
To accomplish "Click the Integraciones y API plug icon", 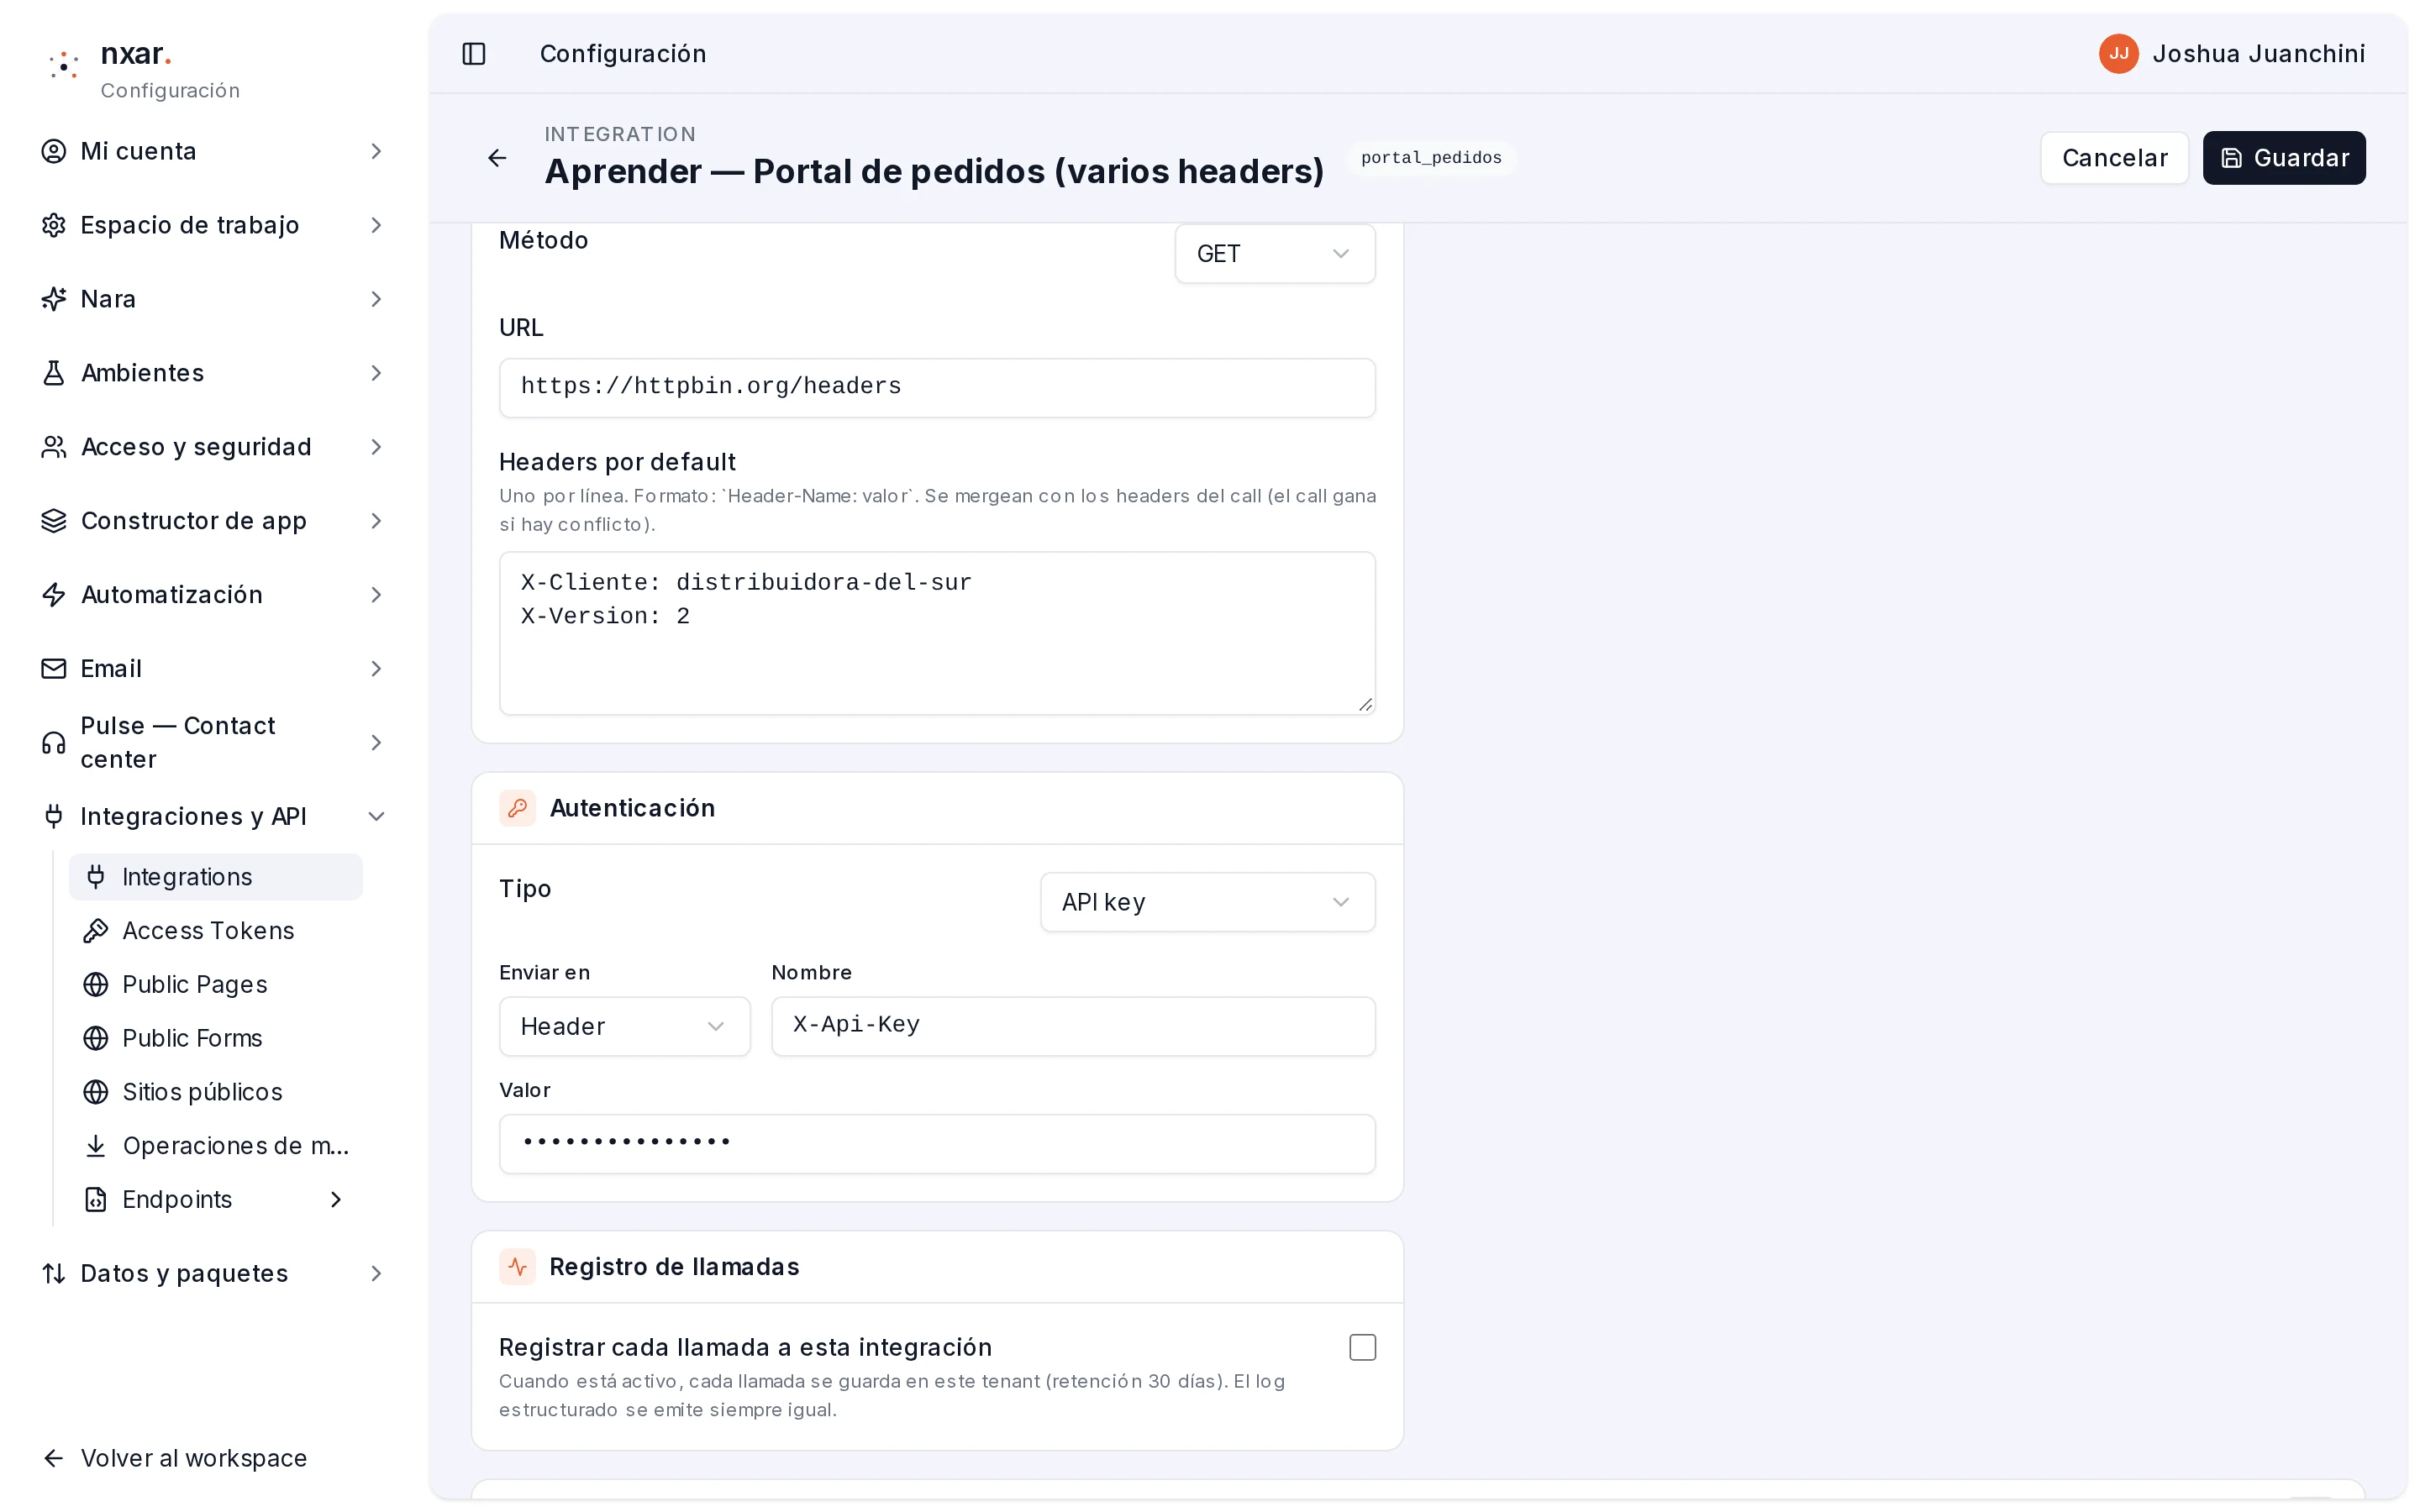I will pyautogui.click(x=54, y=817).
